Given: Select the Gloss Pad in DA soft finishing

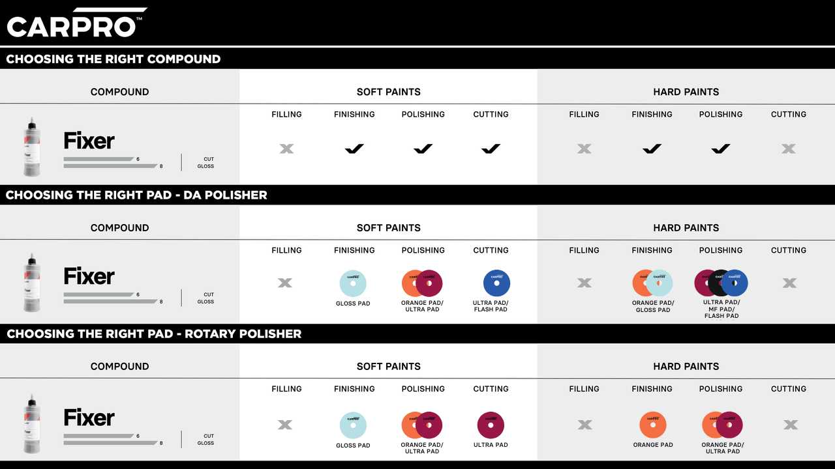Looking at the screenshot, I should [x=353, y=283].
